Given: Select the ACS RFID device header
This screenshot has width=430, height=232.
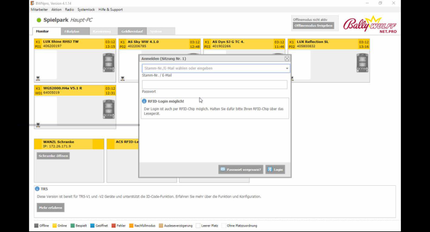Looking at the screenshot, I should (x=123, y=144).
